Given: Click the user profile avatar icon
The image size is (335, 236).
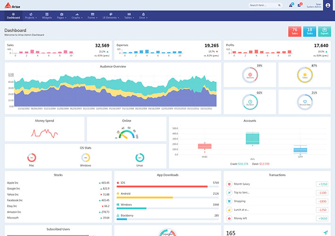Looking at the screenshot, I should 328,5.
